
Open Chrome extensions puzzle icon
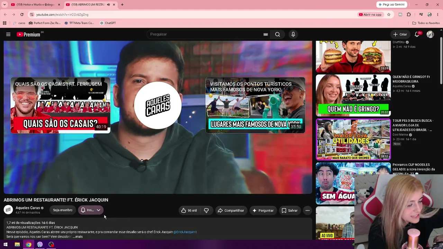click(x=409, y=15)
